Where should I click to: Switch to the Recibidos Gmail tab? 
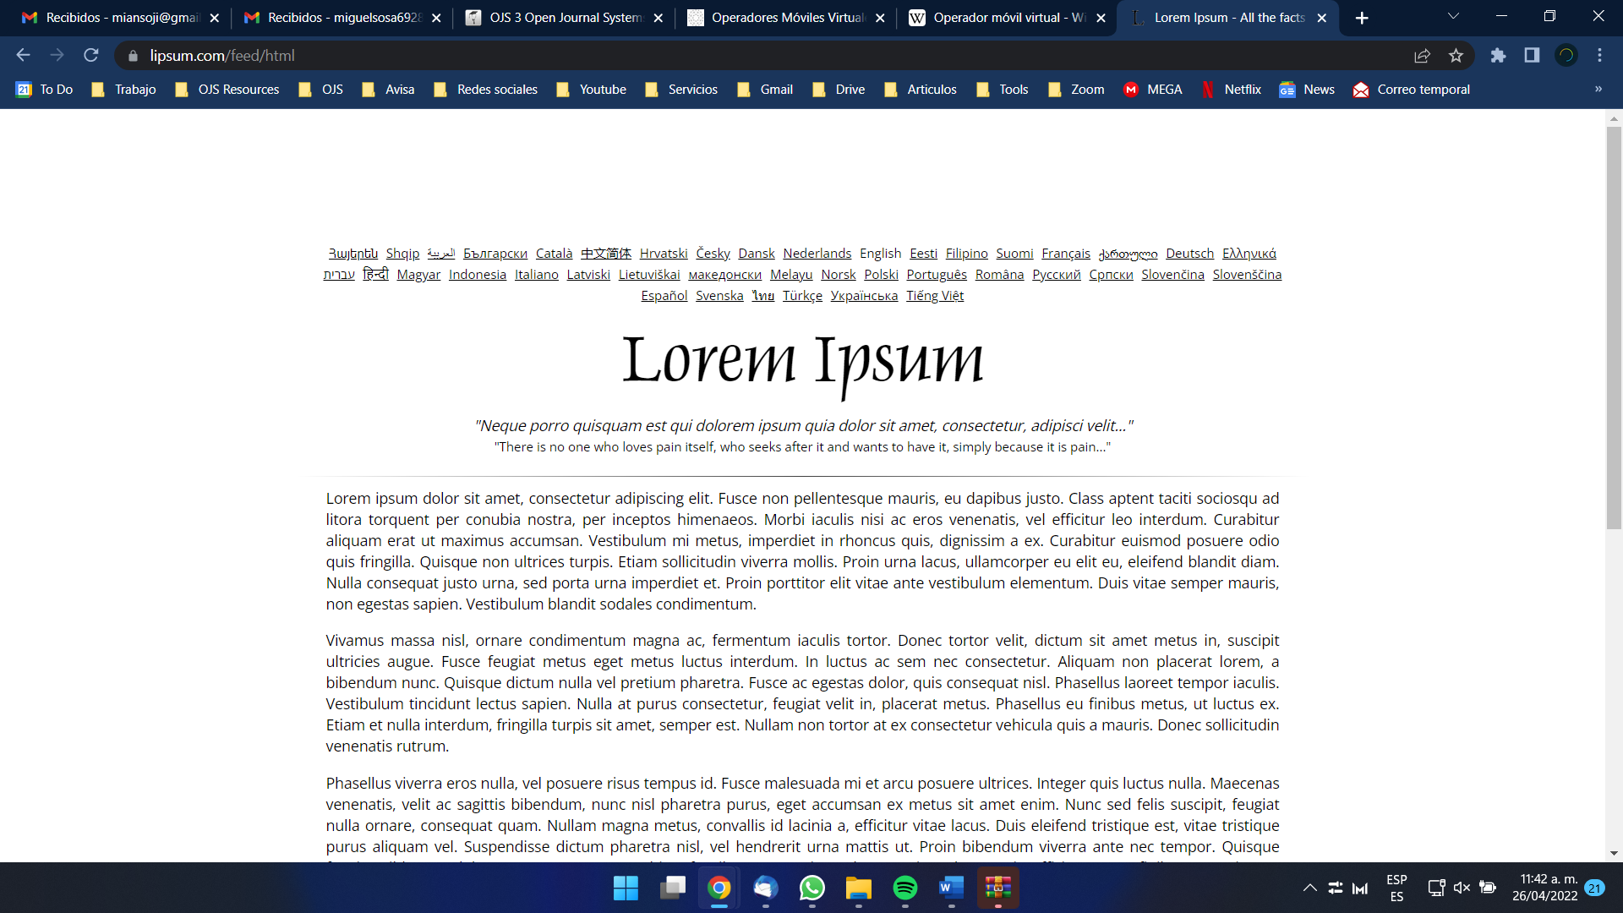coord(118,17)
